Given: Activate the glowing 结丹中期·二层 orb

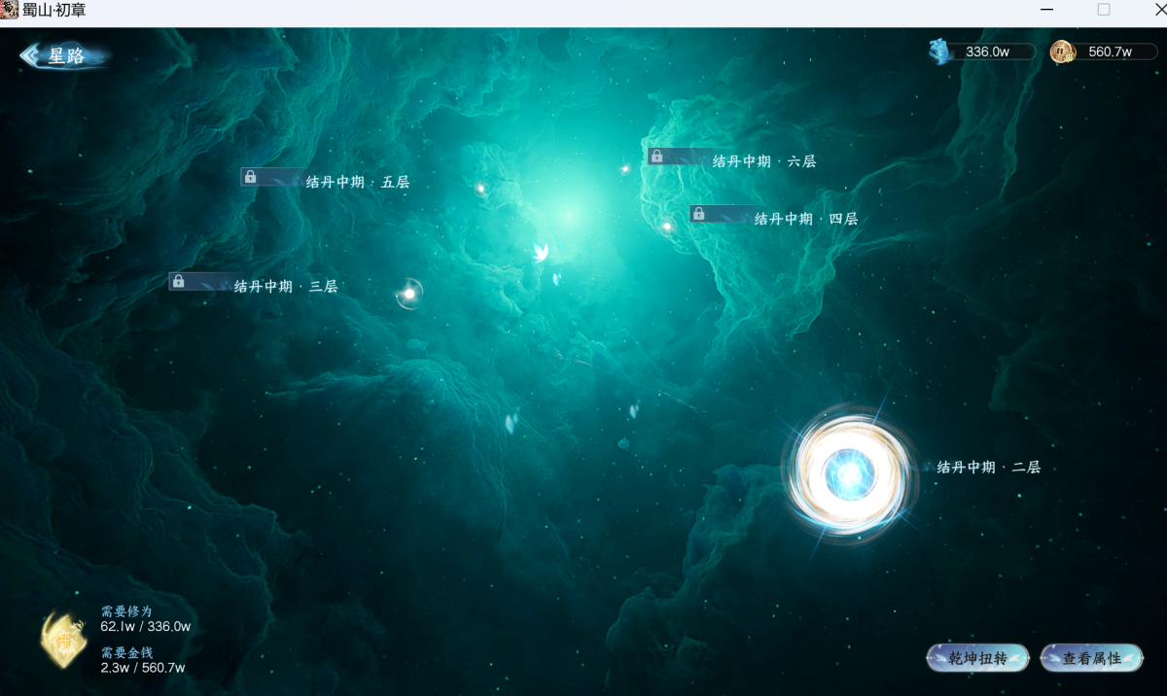Looking at the screenshot, I should click(x=850, y=473).
